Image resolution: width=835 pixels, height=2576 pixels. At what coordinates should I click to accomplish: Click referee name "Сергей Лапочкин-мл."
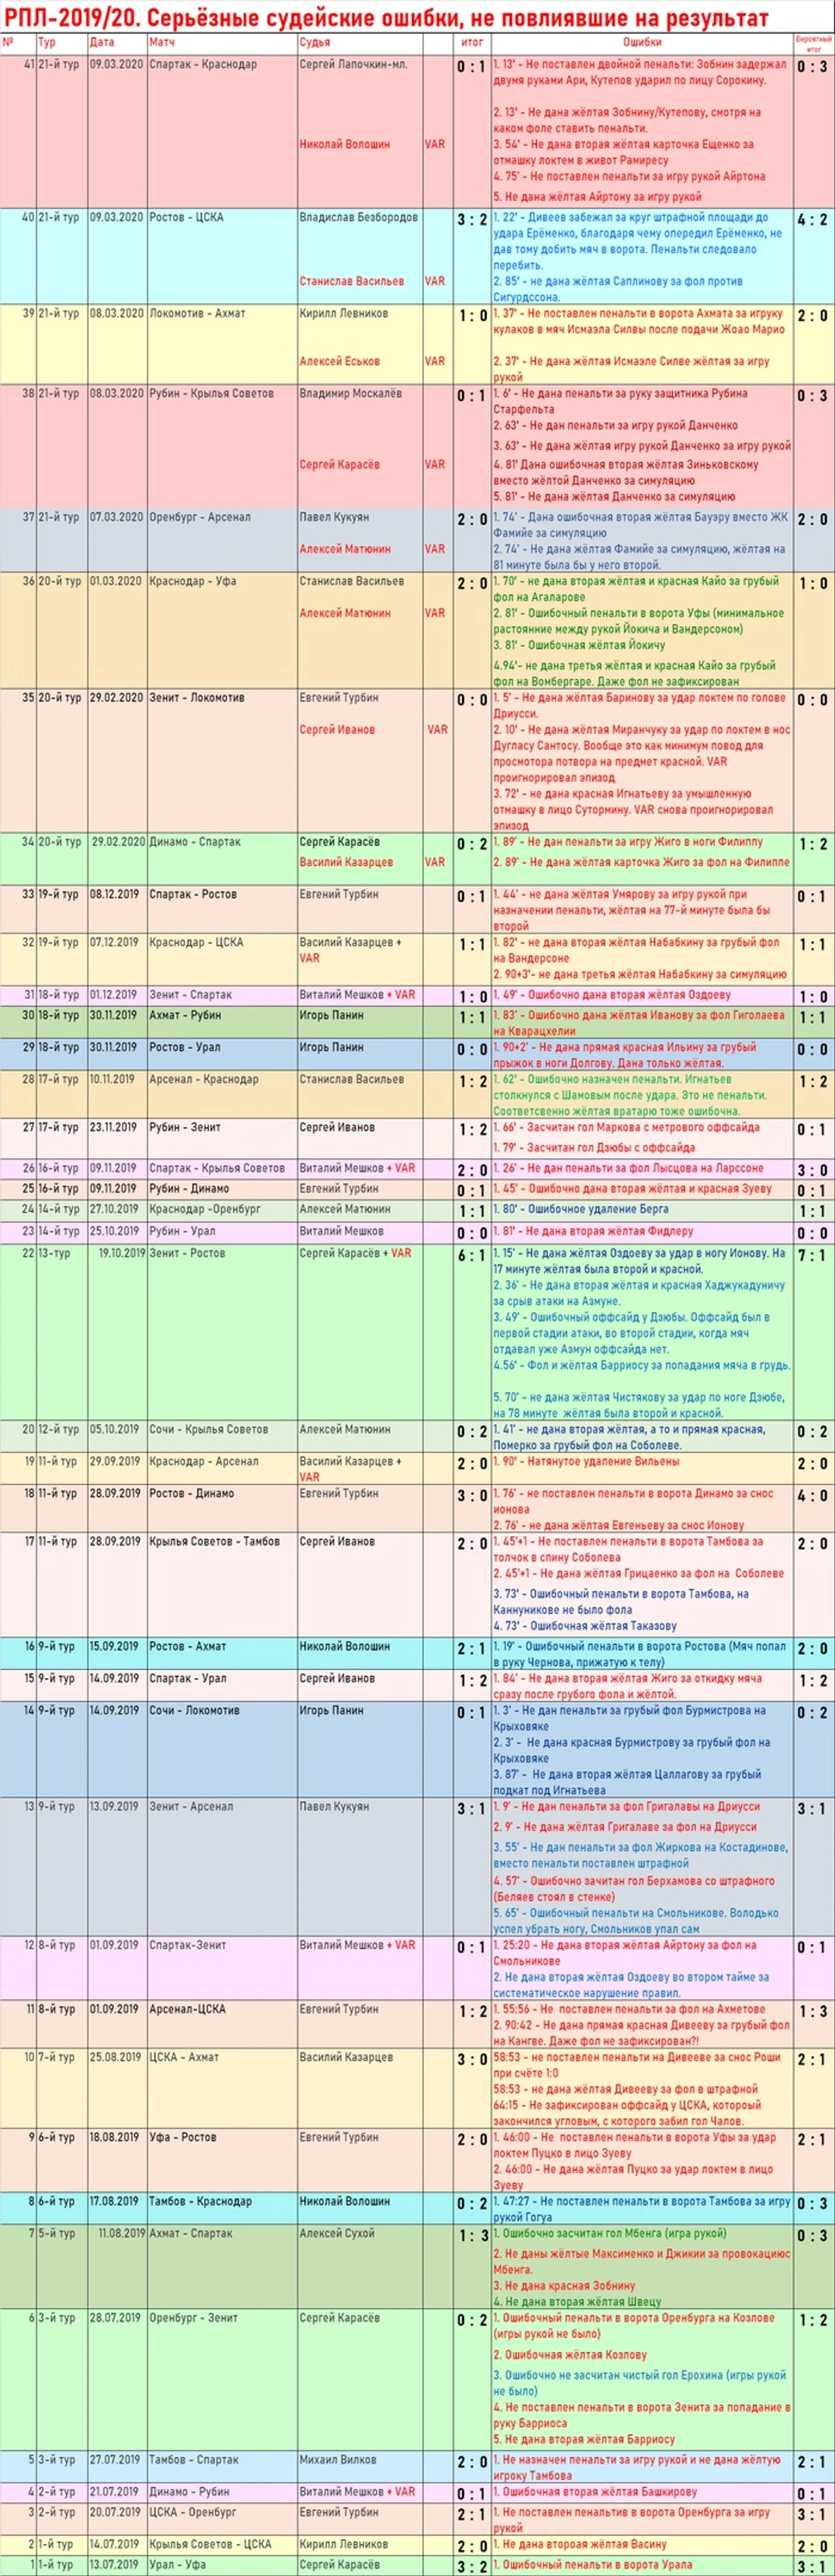point(353,65)
